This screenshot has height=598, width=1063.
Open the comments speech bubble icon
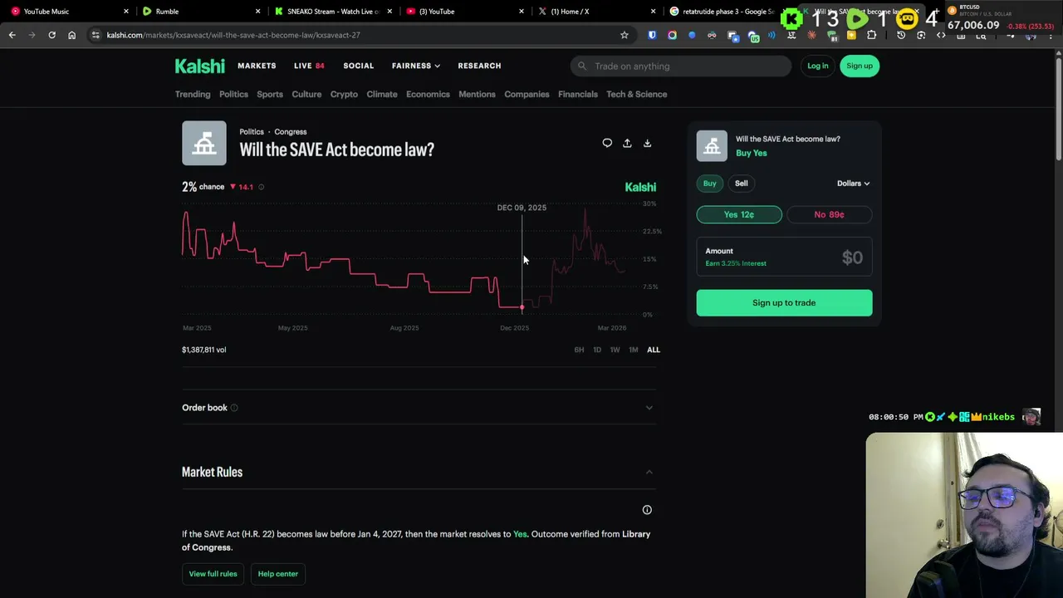(607, 143)
